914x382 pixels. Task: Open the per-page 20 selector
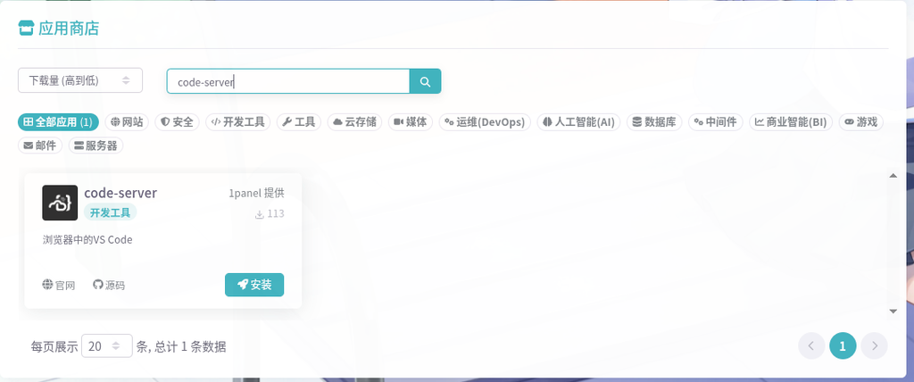[x=107, y=345]
